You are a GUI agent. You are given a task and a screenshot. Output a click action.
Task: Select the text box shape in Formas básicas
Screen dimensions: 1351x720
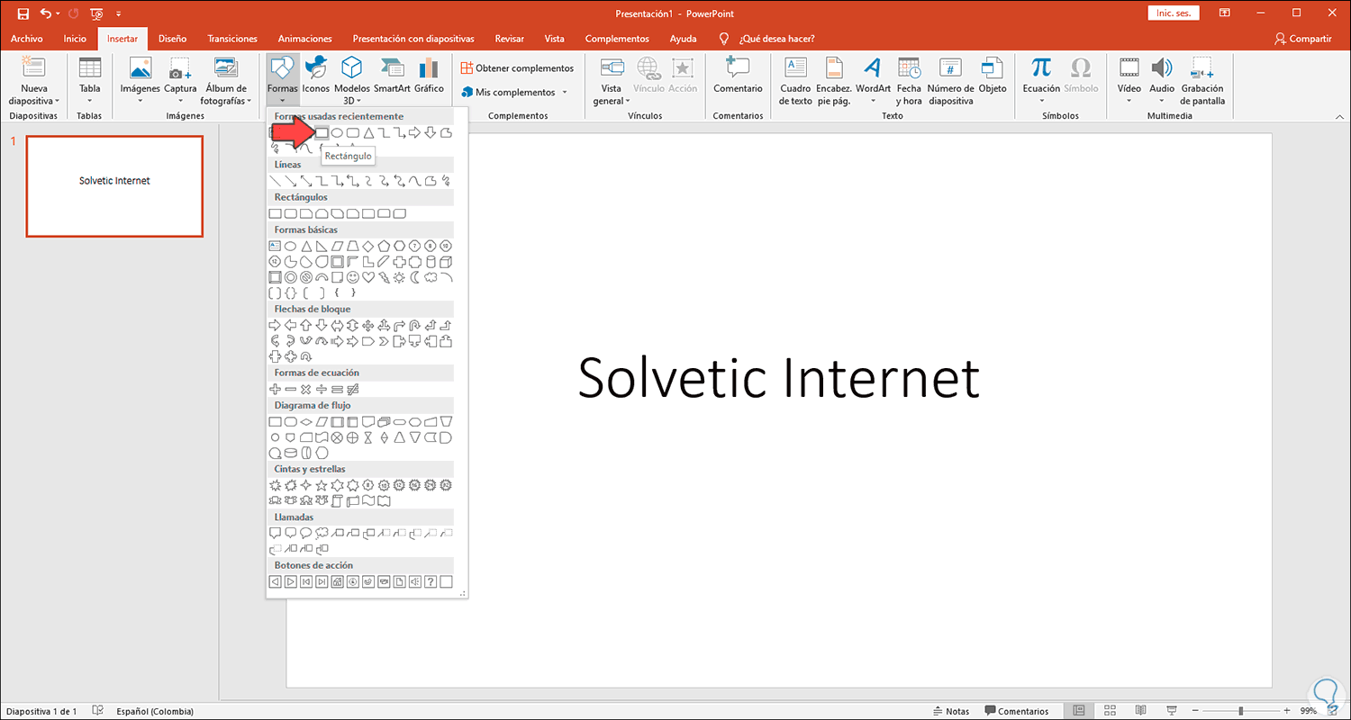point(276,246)
